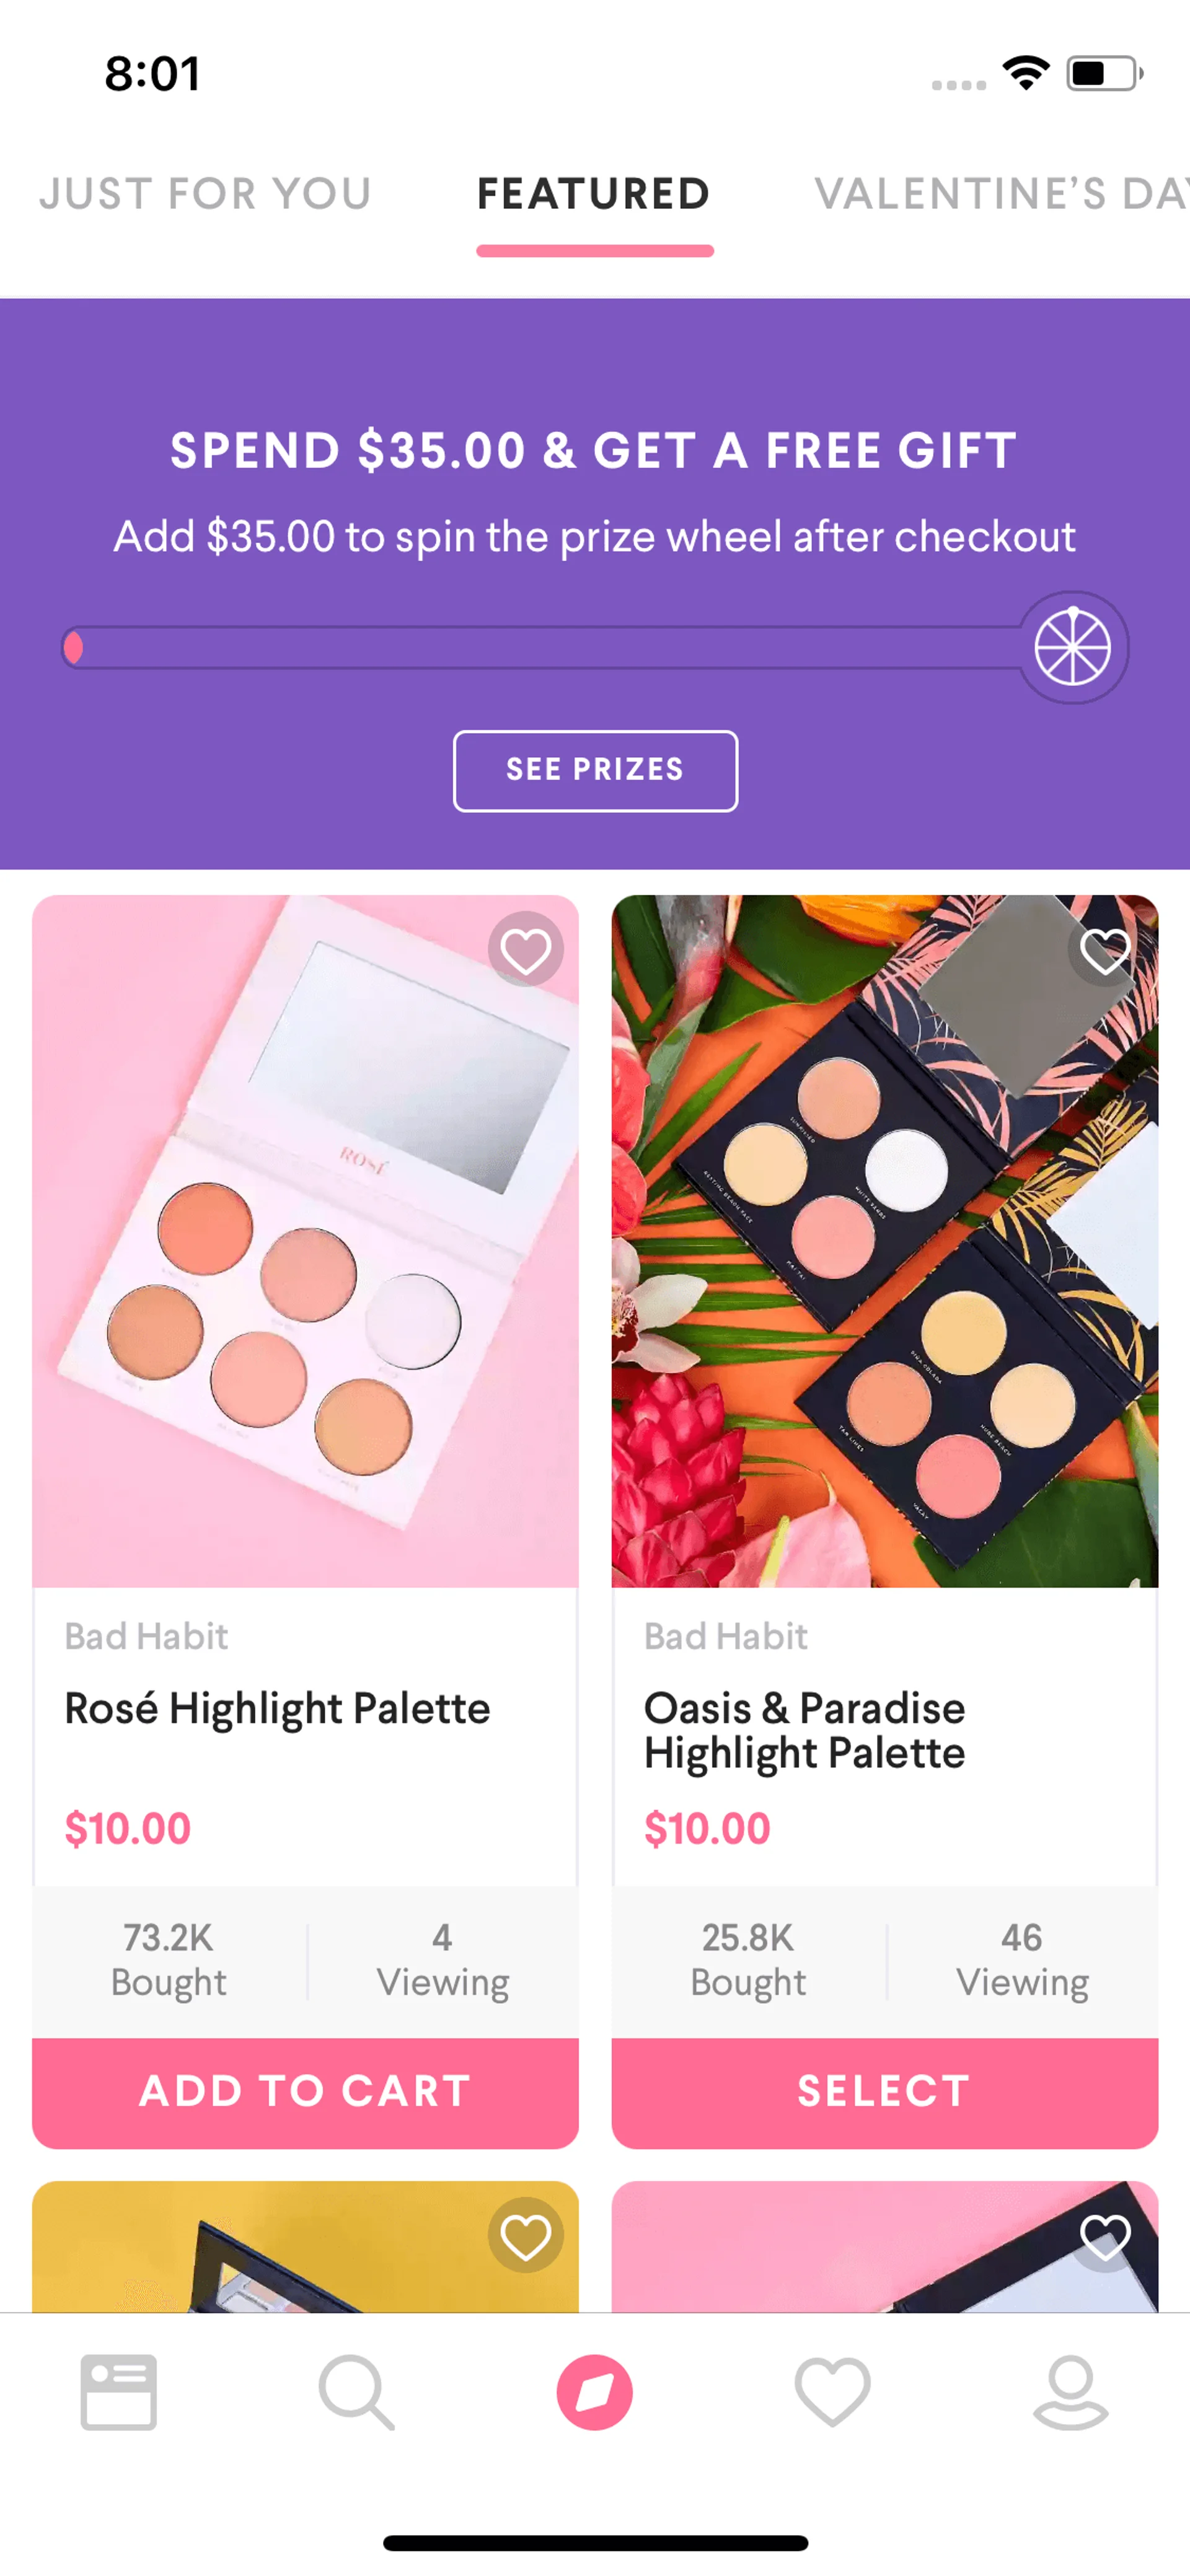Image resolution: width=1190 pixels, height=2576 pixels.
Task: Switch to the Valentine's Day tab
Action: [x=1000, y=194]
